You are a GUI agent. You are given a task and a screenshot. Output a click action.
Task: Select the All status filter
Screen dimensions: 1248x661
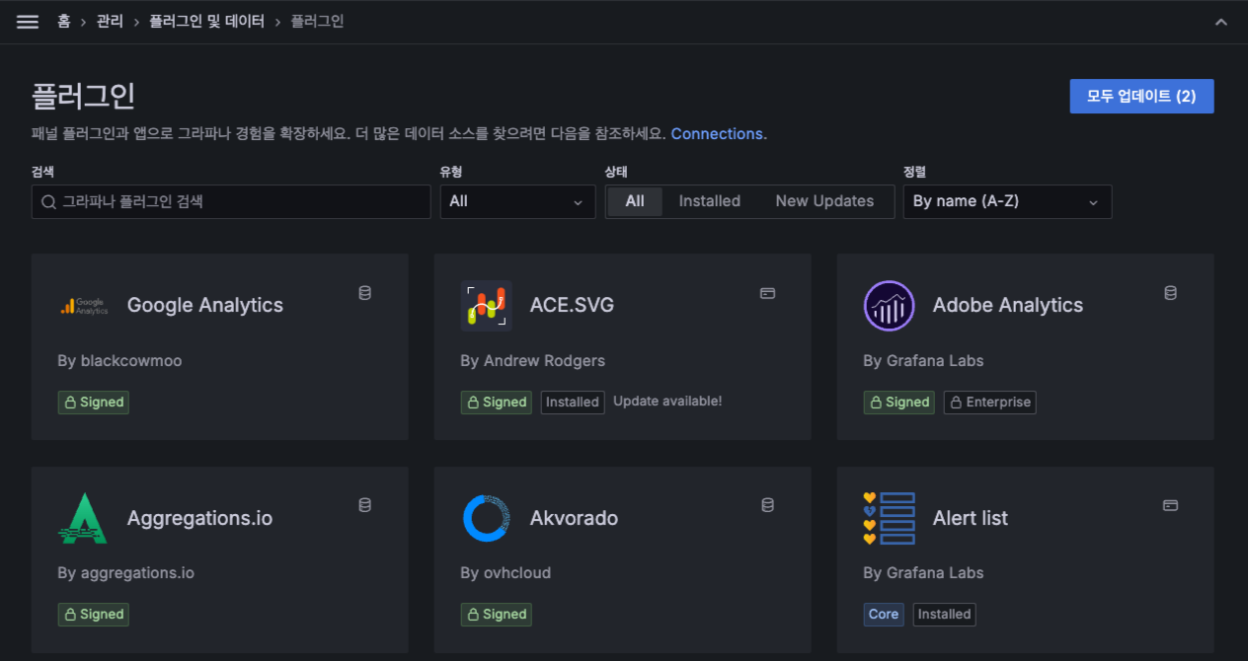pos(635,201)
